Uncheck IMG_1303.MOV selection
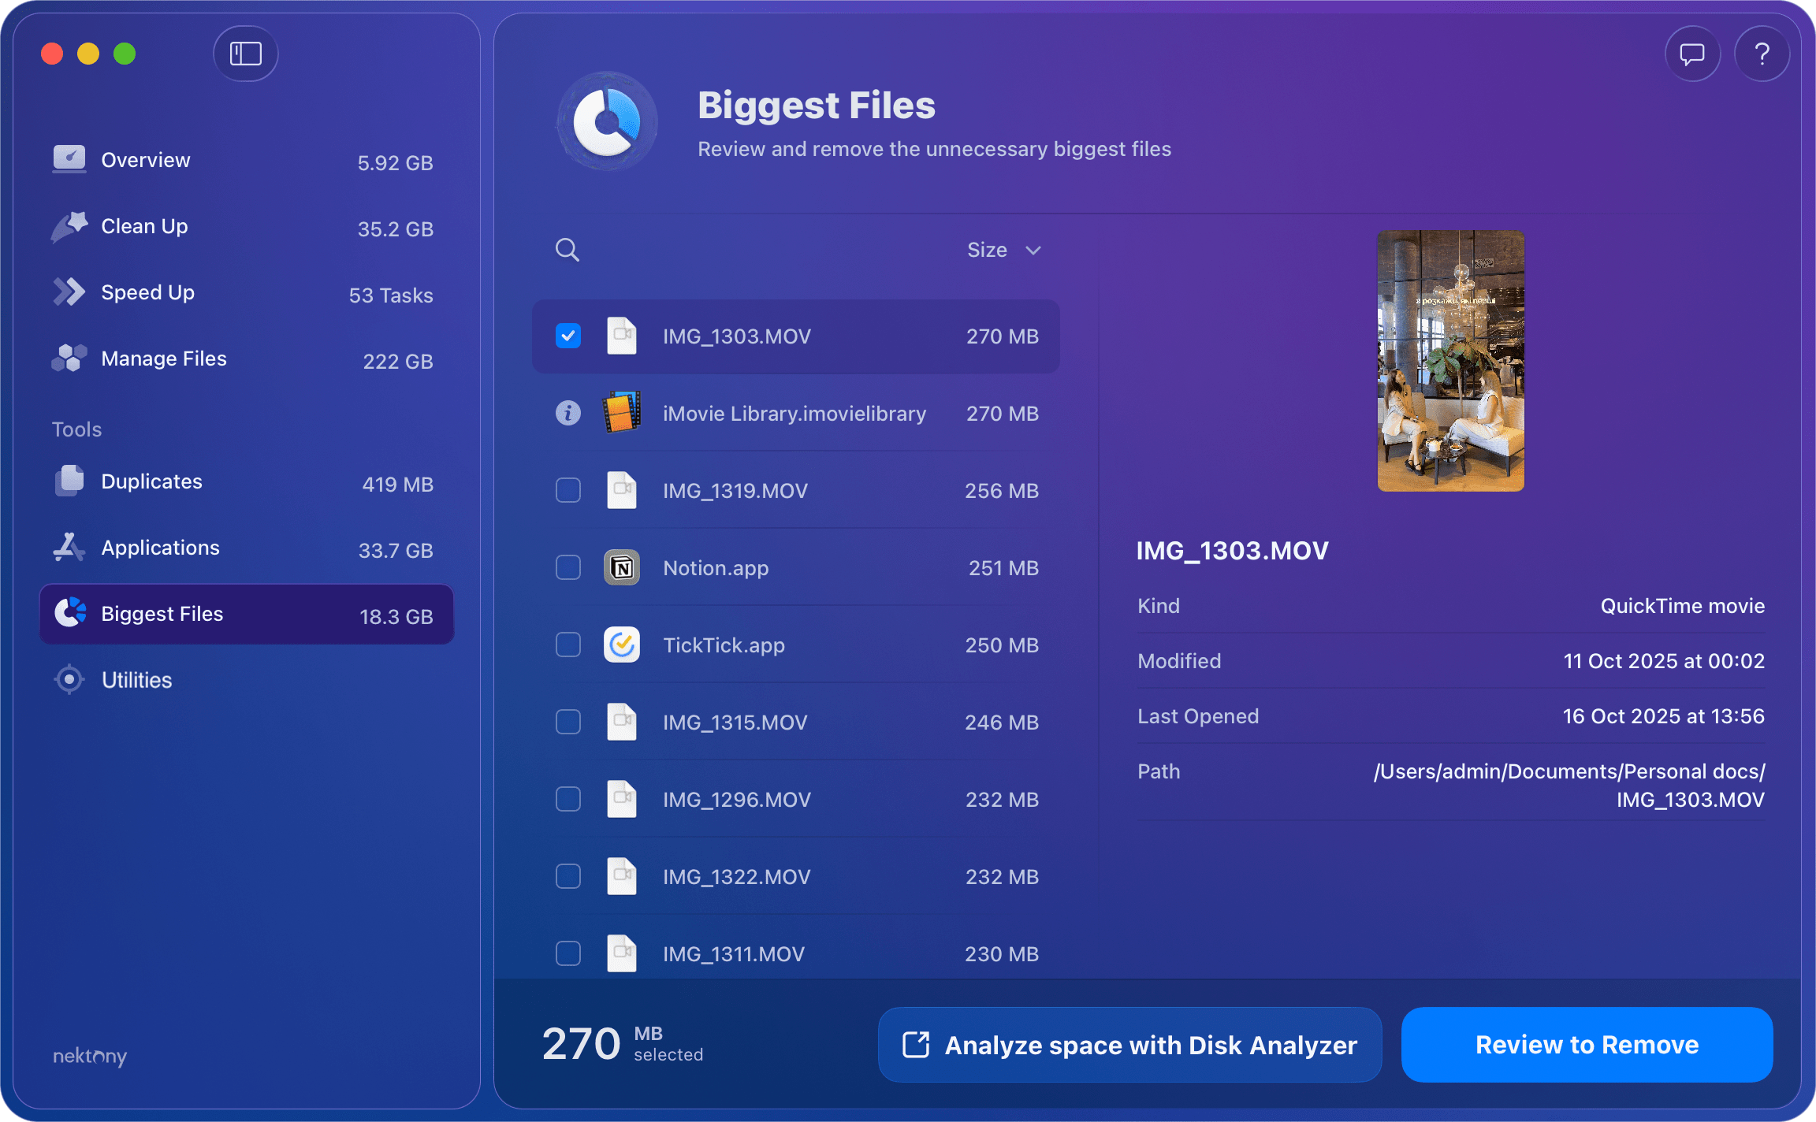 567,336
